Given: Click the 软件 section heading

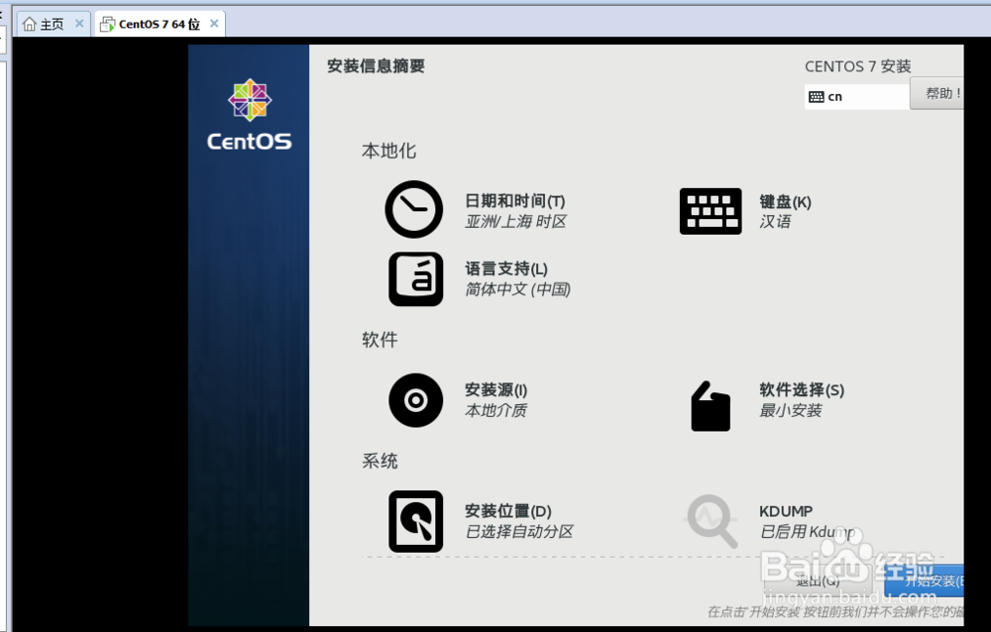Looking at the screenshot, I should click(380, 340).
